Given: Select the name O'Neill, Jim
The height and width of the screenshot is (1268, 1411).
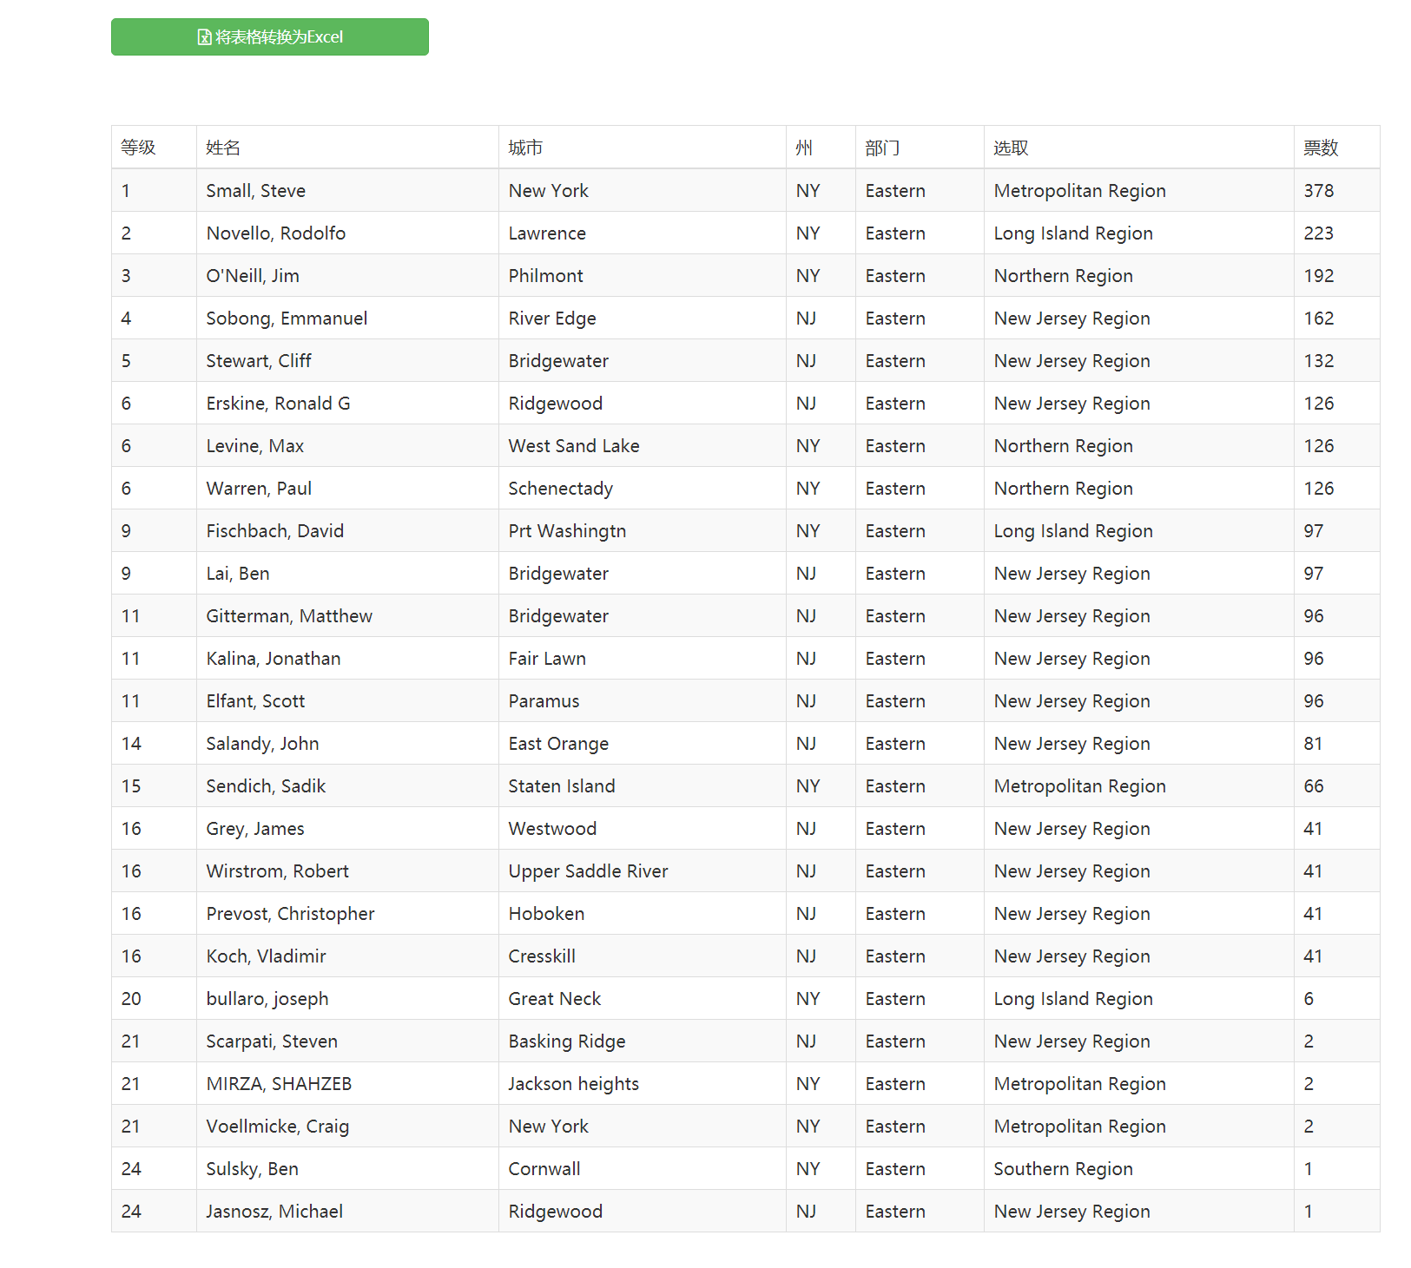Looking at the screenshot, I should (x=253, y=276).
